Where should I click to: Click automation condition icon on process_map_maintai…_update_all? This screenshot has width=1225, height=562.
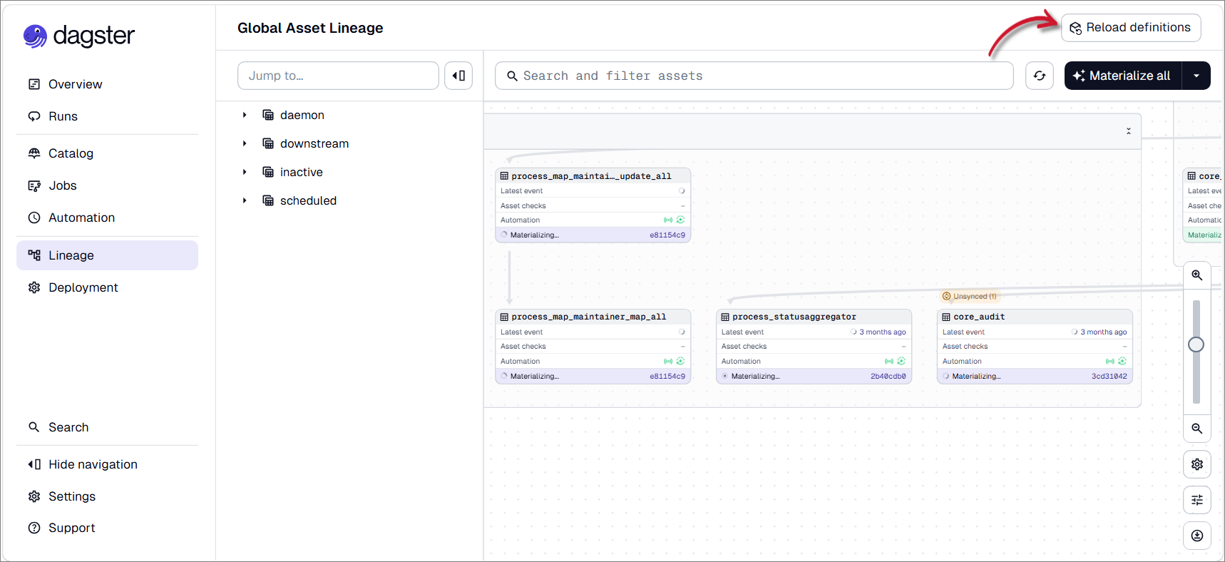pos(680,220)
